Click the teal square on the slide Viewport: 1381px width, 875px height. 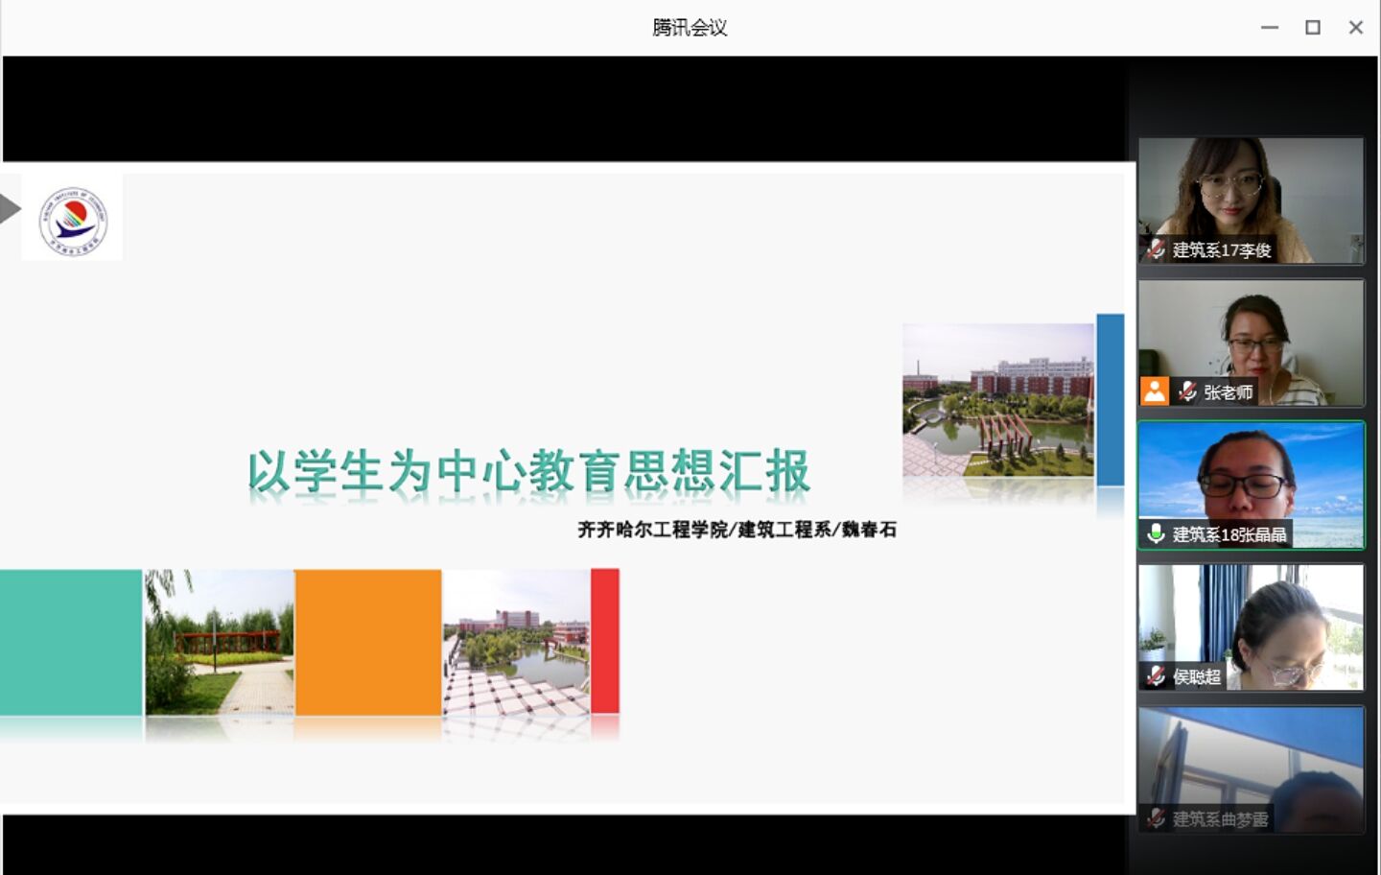click(71, 642)
